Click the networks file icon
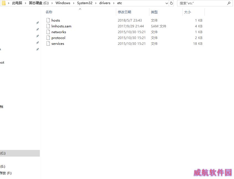This screenshot has height=179, width=234. point(48,32)
